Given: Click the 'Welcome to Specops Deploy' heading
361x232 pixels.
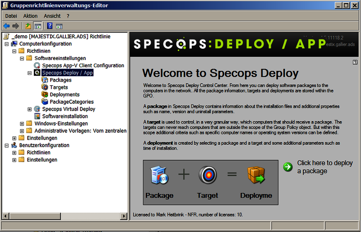Looking at the screenshot, I should [x=220, y=73].
